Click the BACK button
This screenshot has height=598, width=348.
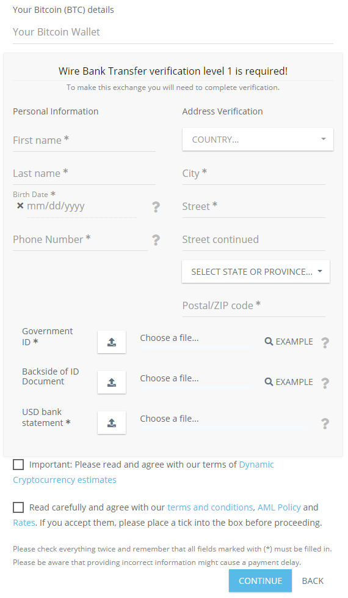(313, 581)
